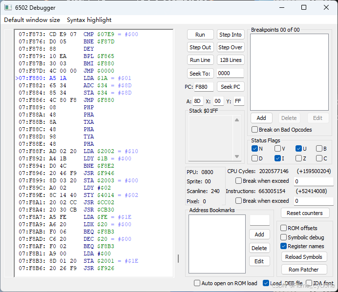
Task: Select line 07:F896 JSR $F946
Action: 66,173
